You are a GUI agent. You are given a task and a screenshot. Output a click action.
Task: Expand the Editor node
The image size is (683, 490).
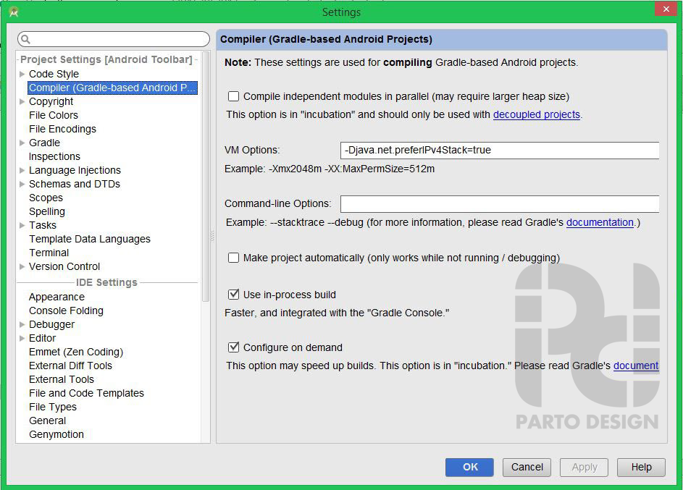(x=22, y=338)
